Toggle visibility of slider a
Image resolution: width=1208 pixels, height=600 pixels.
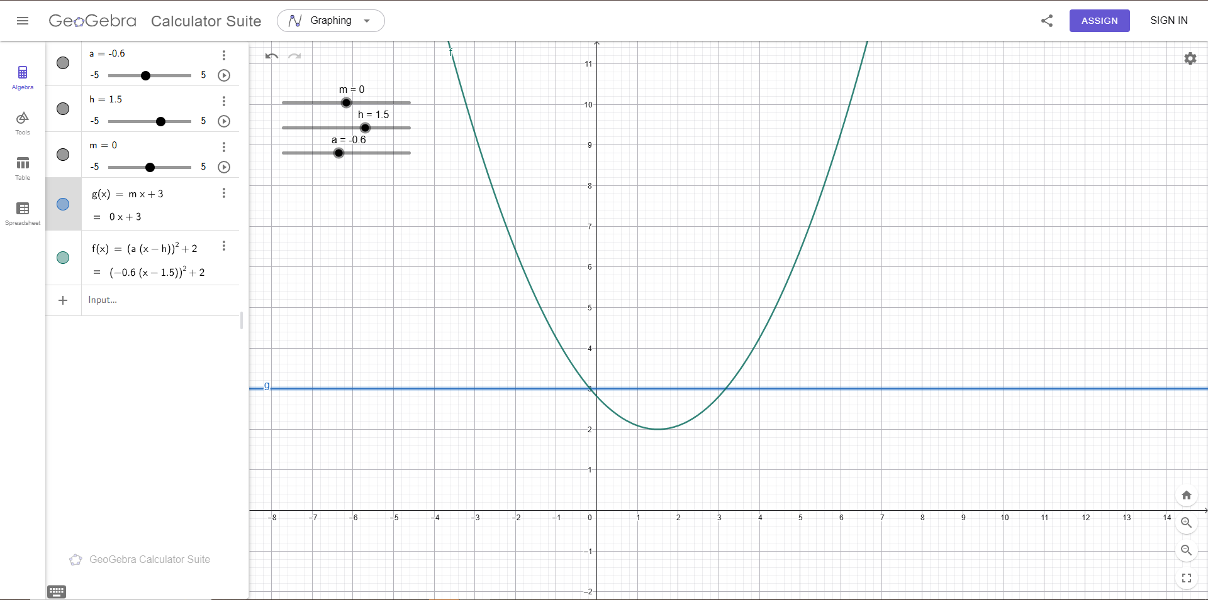coord(63,63)
